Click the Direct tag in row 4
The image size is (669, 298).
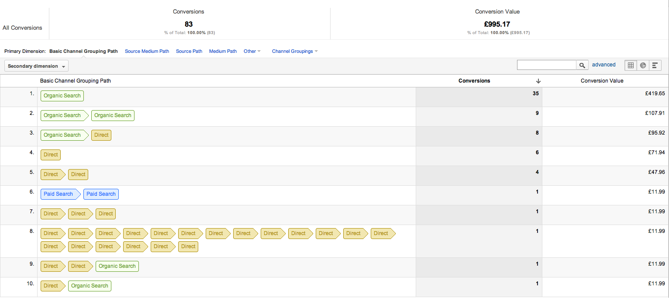tap(51, 155)
